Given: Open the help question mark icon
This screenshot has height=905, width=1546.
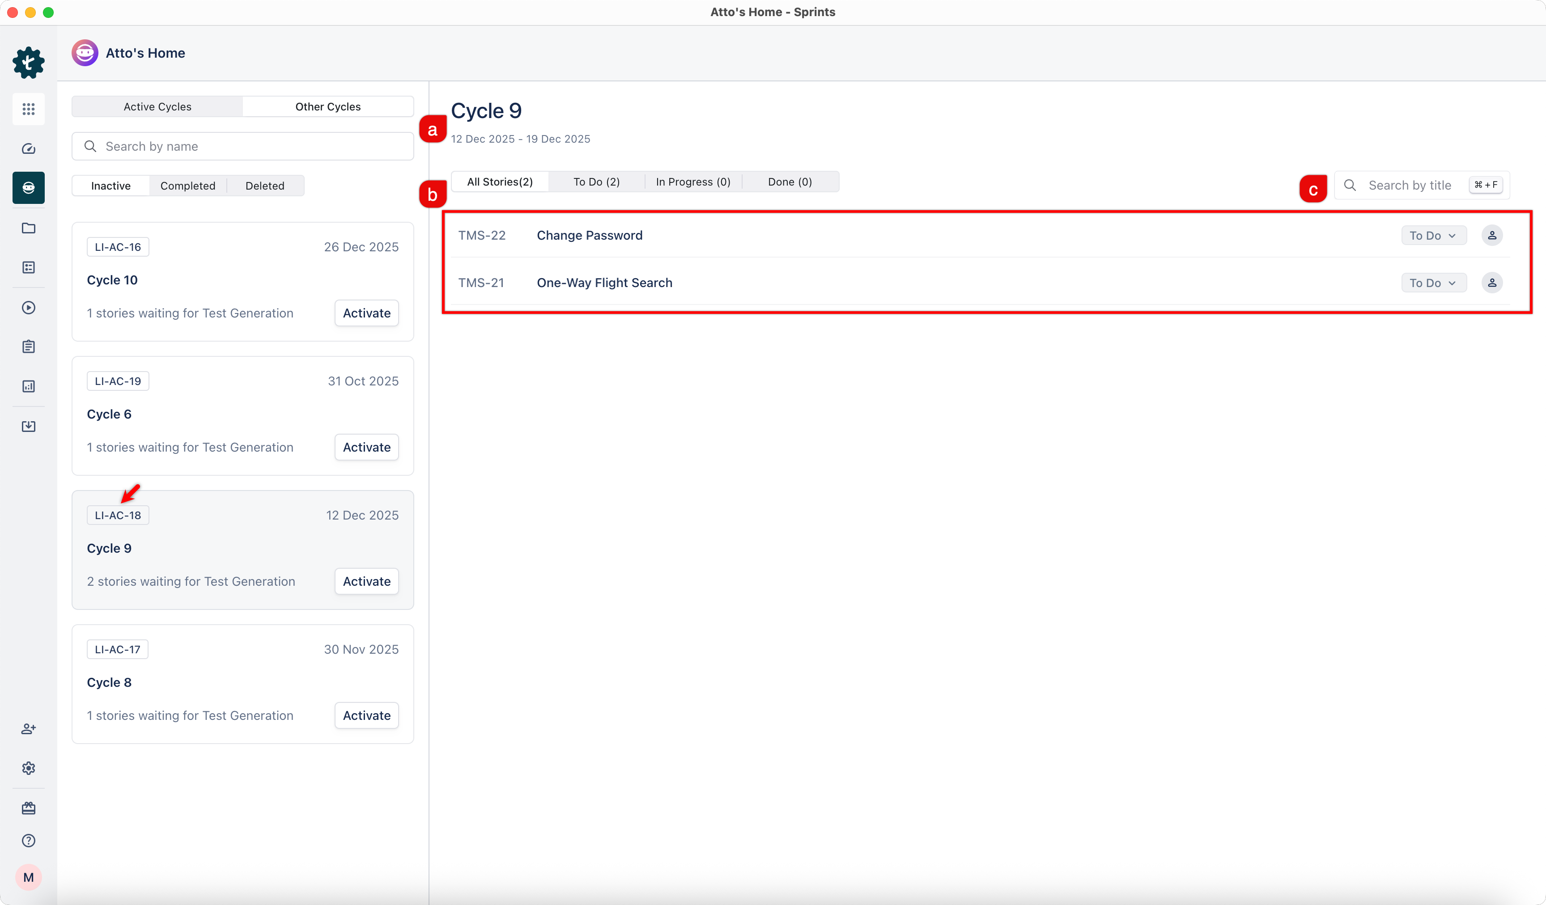Looking at the screenshot, I should pos(28,841).
